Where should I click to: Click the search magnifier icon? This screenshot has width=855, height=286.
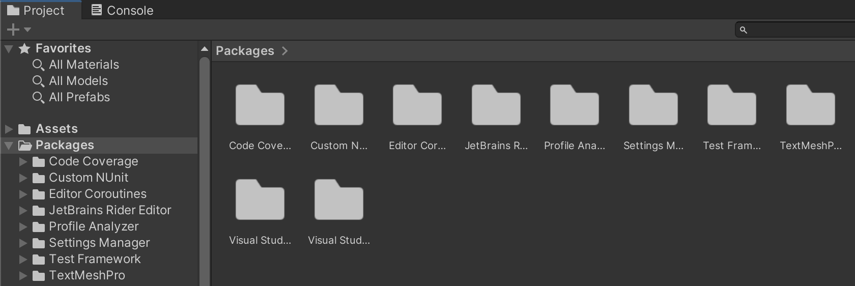(x=743, y=30)
